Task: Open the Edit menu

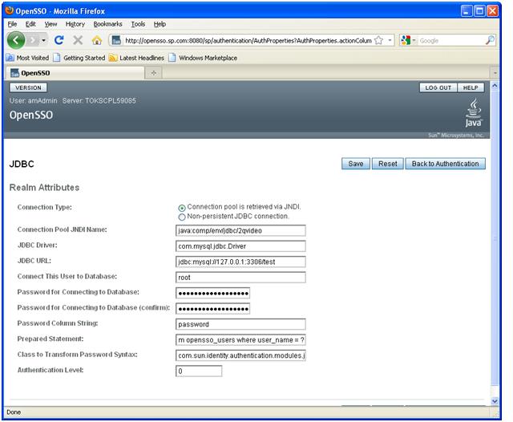Action: tap(30, 24)
